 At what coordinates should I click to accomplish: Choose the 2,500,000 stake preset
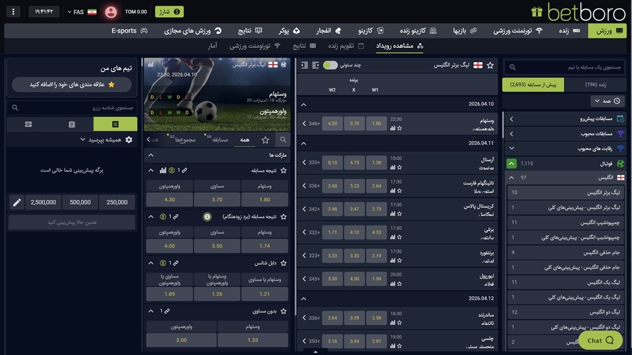pos(43,202)
